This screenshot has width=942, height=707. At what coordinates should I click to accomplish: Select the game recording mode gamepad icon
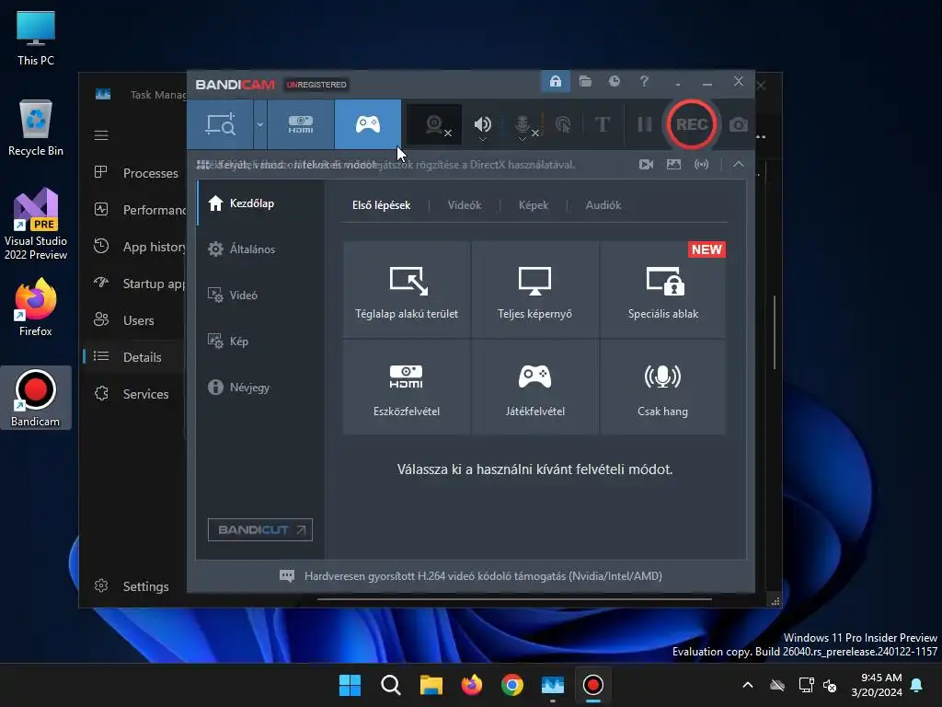click(x=368, y=124)
